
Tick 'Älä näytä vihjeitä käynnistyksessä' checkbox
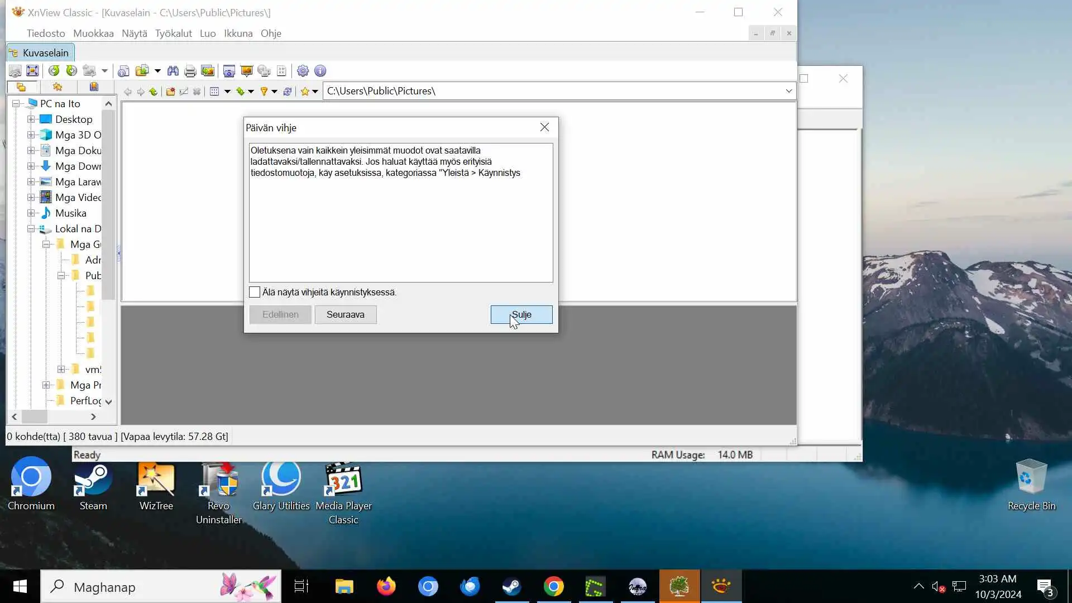(x=255, y=292)
